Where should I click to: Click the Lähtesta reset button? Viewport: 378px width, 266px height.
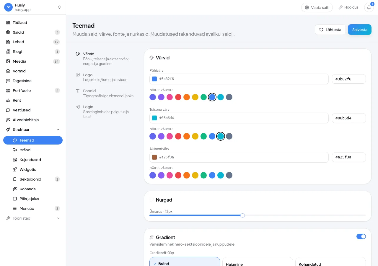pyautogui.click(x=330, y=30)
